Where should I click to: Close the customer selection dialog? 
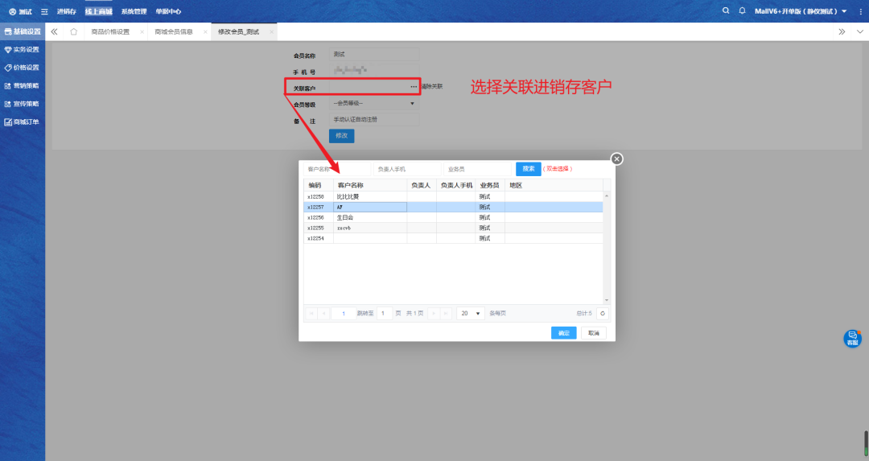coord(617,159)
